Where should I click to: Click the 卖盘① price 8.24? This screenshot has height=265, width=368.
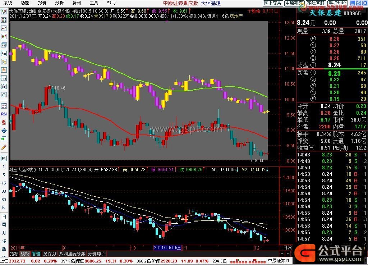coord(334,65)
